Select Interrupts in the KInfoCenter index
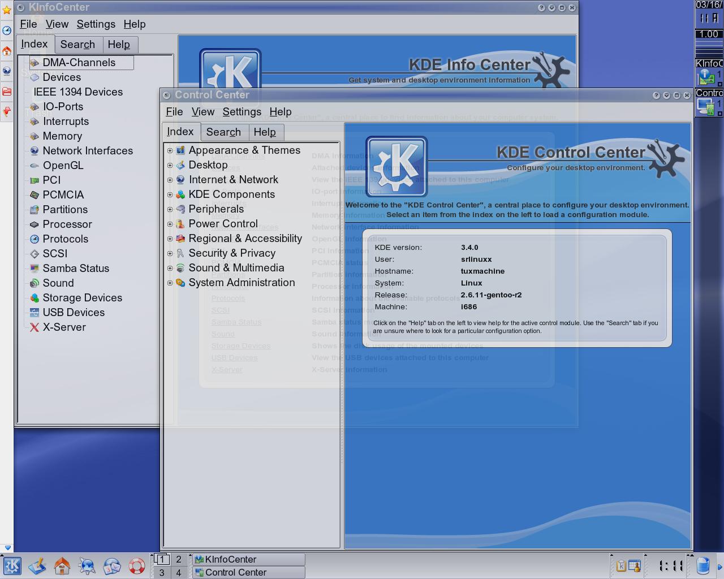This screenshot has height=579, width=724. pyautogui.click(x=66, y=122)
